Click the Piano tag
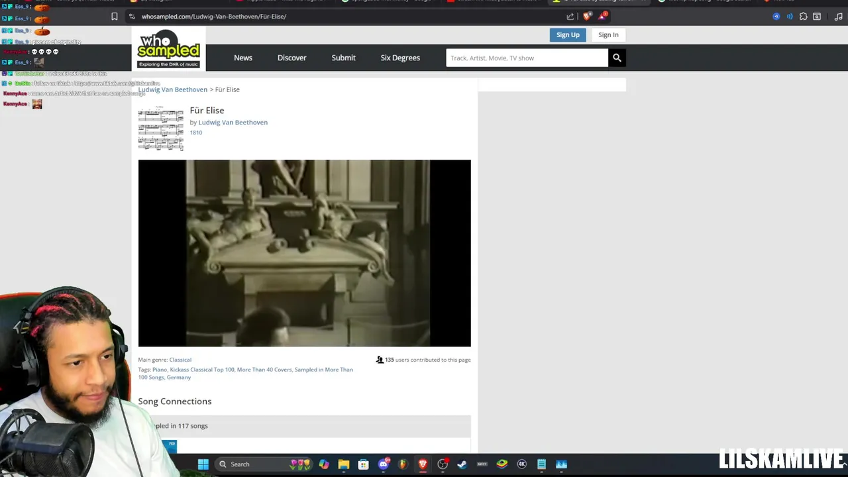The height and width of the screenshot is (477, 848). click(x=160, y=370)
